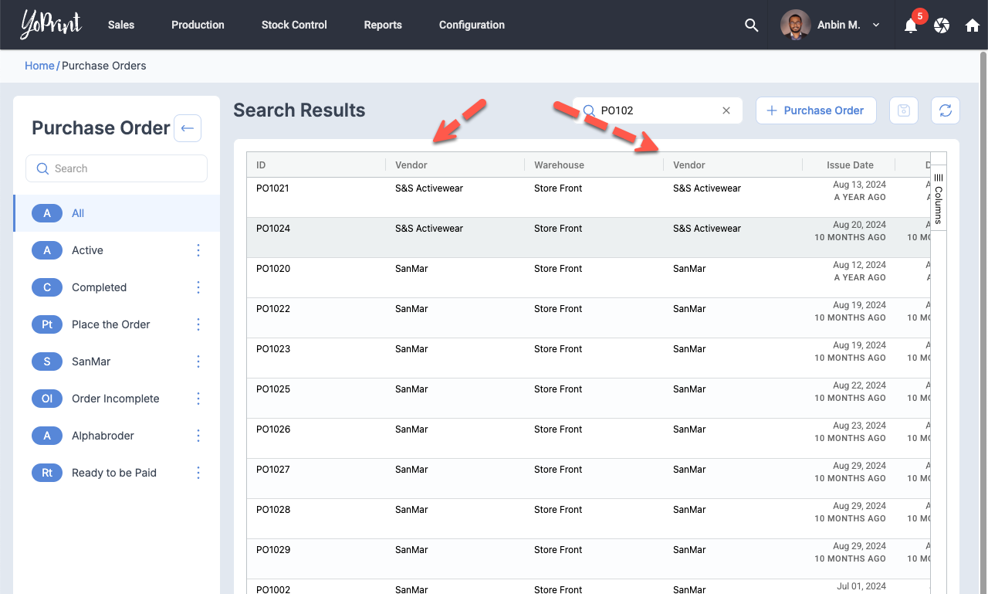Open options menu for Active view
This screenshot has width=988, height=594.
[x=198, y=250]
